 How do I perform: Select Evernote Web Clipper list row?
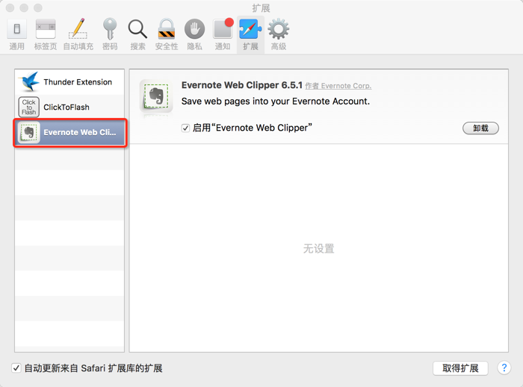[x=70, y=132]
